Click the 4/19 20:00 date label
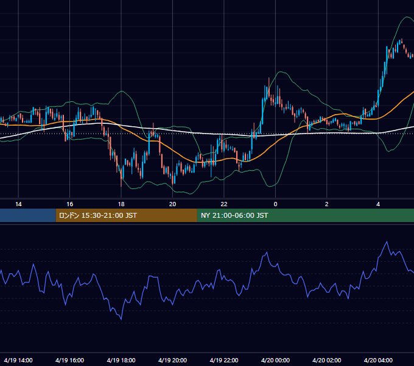The width and height of the screenshot is (414, 366). [x=172, y=360]
